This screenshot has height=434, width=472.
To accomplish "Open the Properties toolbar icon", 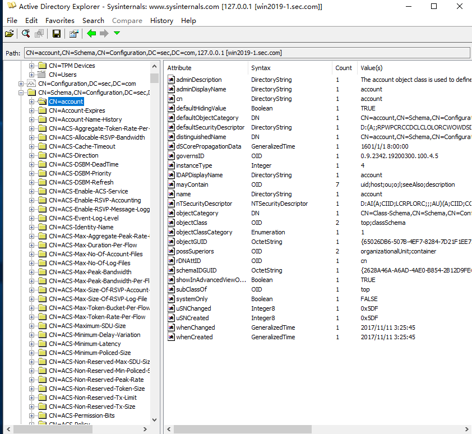I will point(73,34).
